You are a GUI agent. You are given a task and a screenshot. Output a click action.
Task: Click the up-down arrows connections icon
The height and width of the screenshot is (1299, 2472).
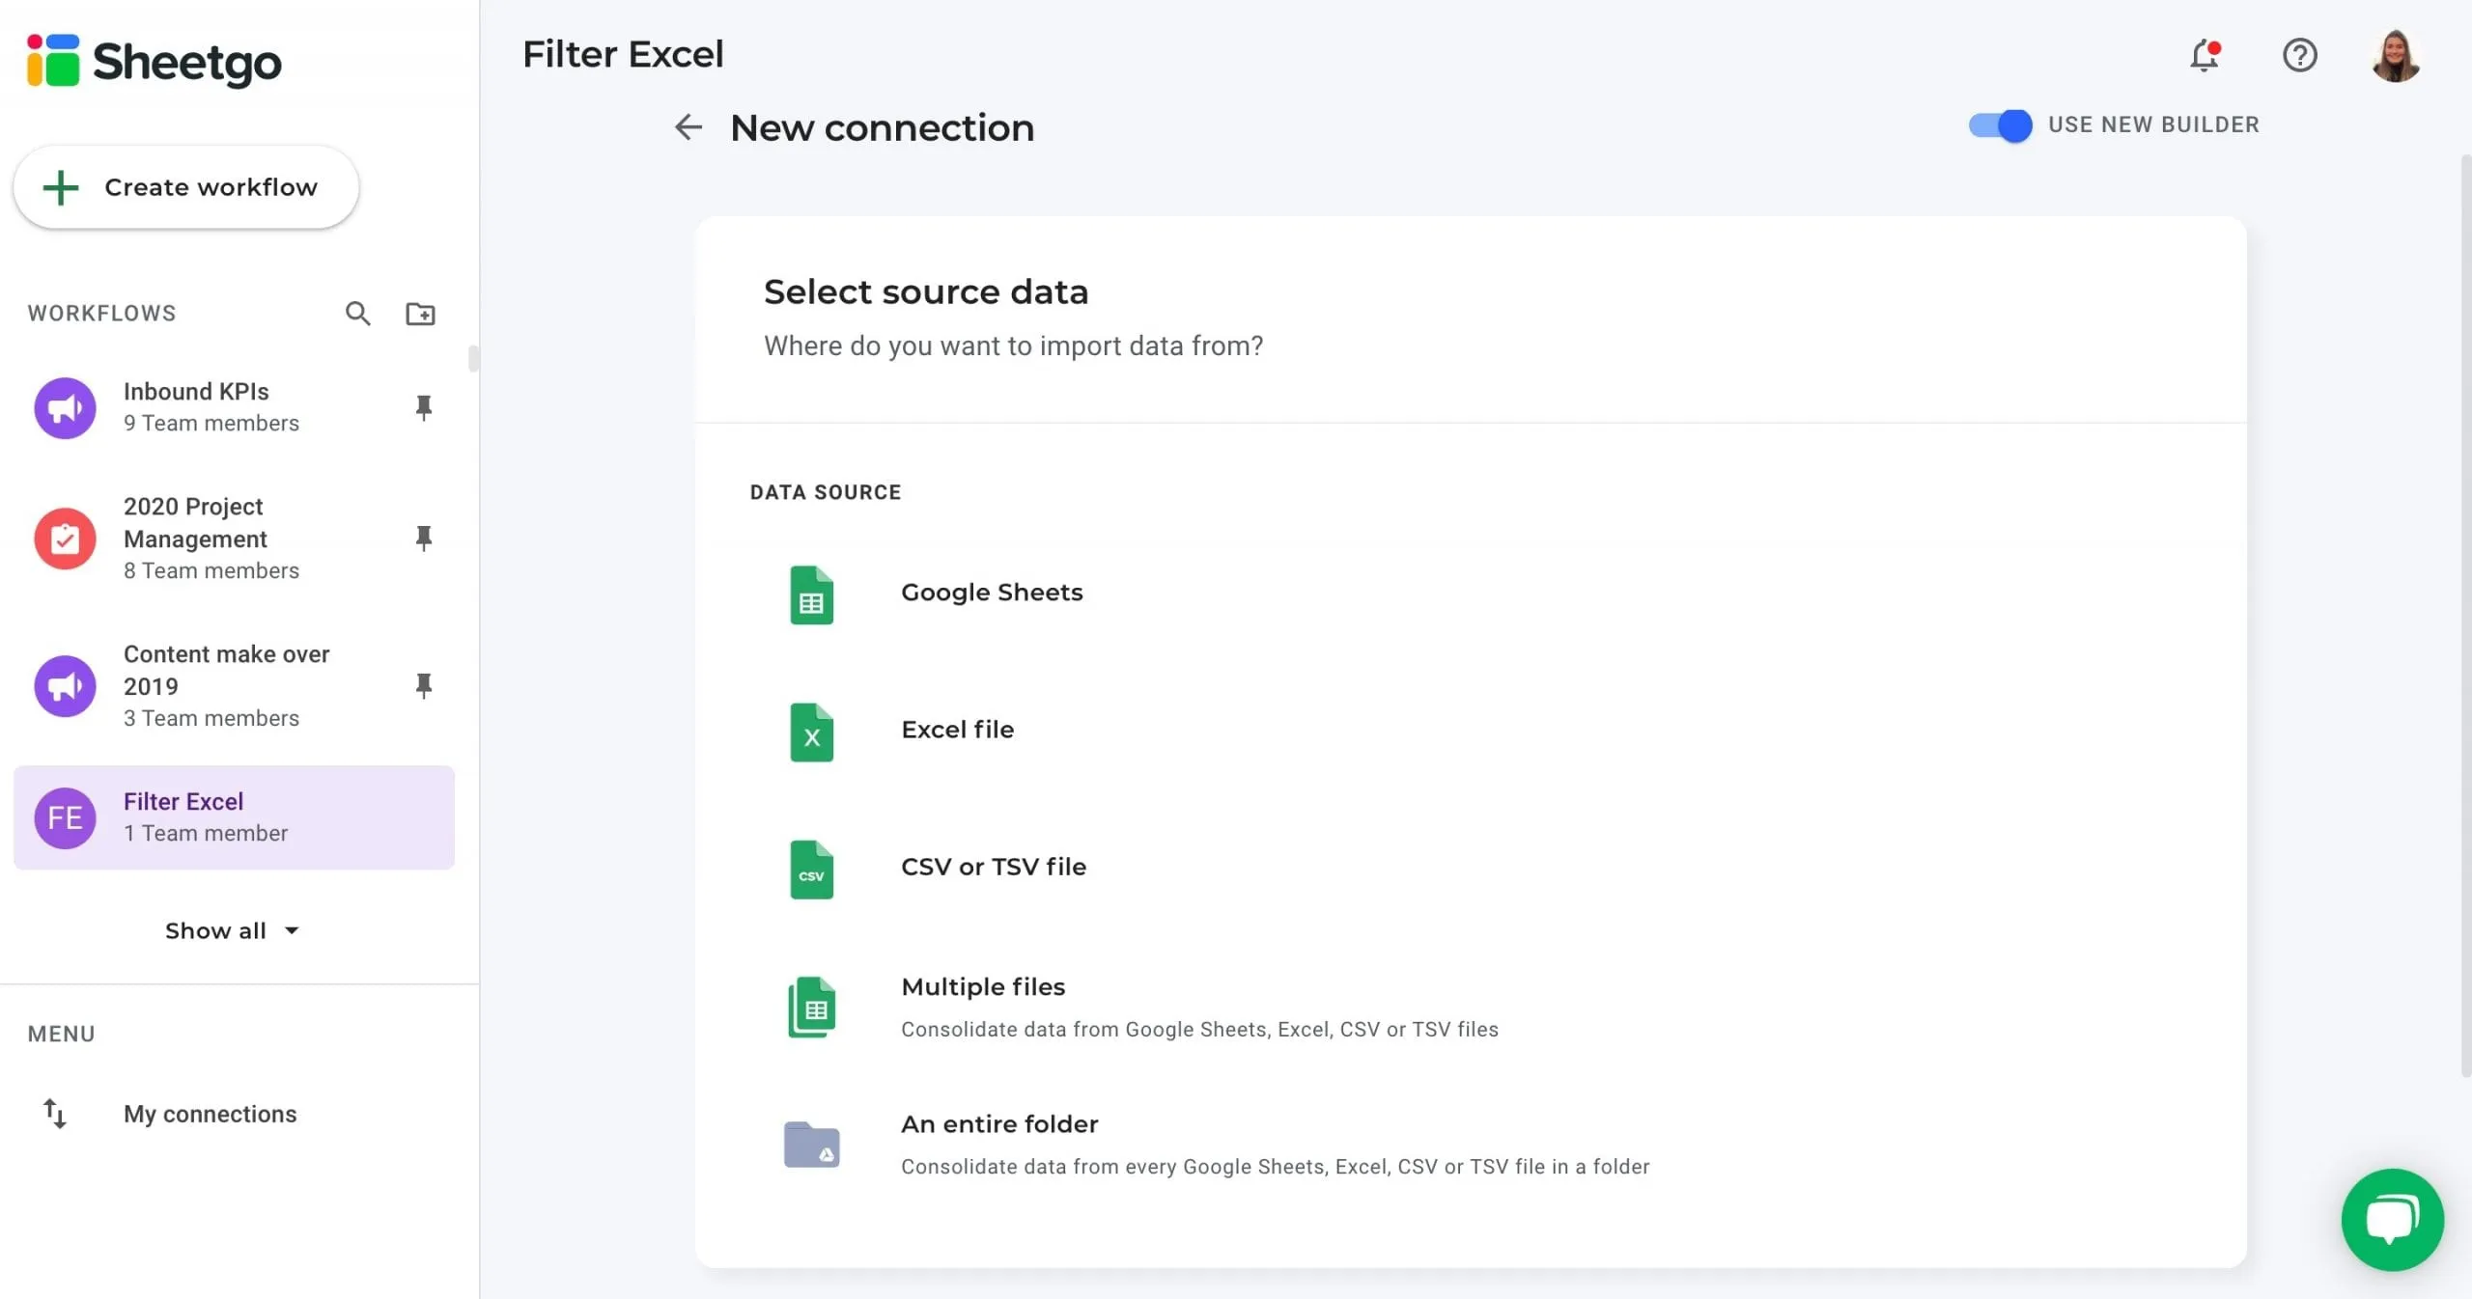coord(54,1114)
